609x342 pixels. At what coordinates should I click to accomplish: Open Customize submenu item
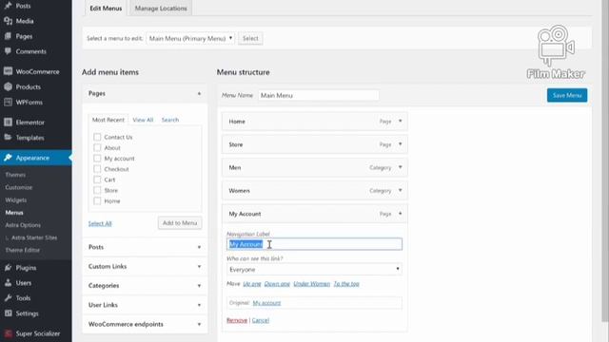point(19,187)
